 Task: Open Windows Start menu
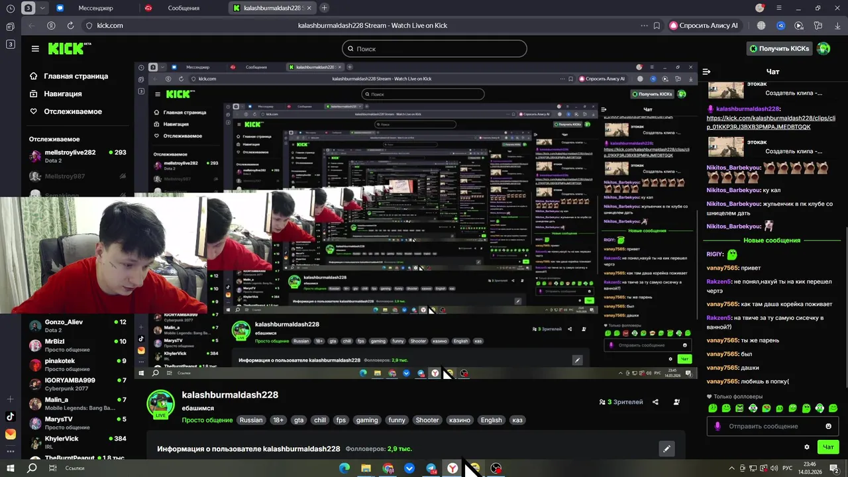(11, 468)
